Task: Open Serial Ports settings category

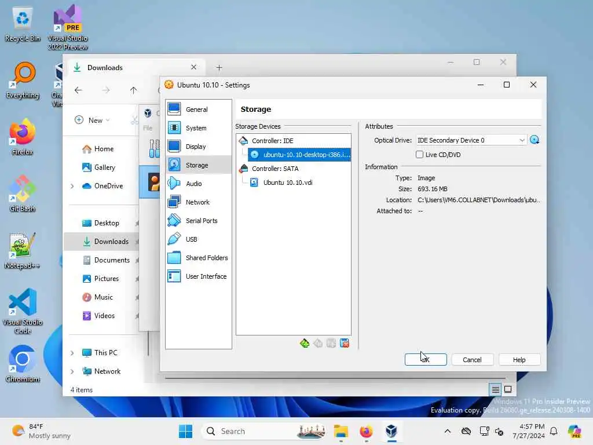Action: point(198,221)
